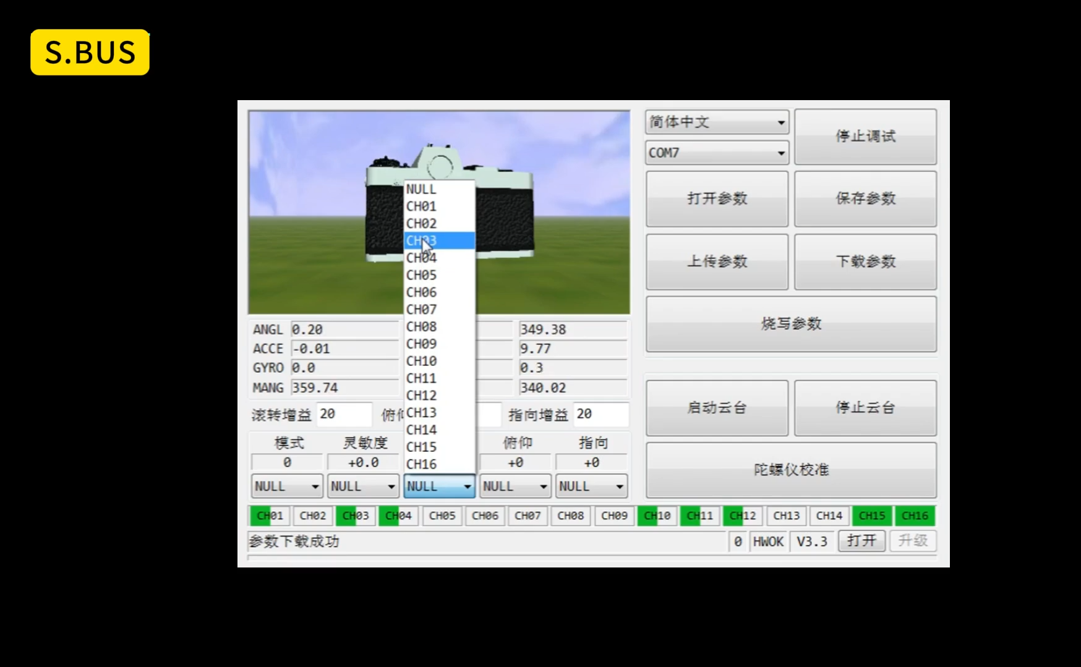
Task: Click the 俯仰 value field showing +0
Action: 515,462
